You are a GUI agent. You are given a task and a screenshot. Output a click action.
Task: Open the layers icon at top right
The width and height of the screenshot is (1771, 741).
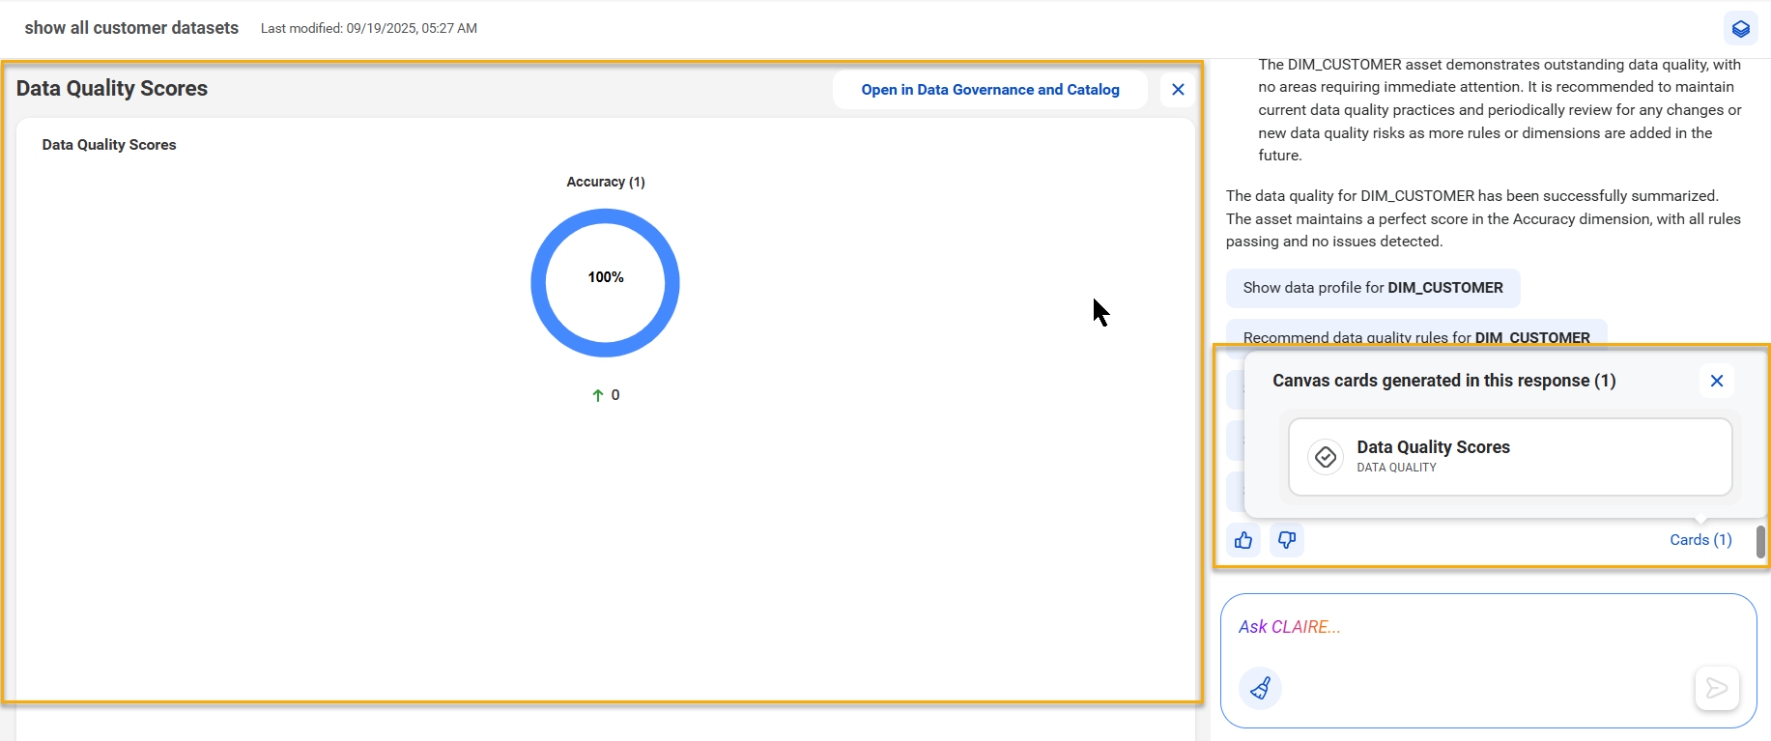(1740, 28)
